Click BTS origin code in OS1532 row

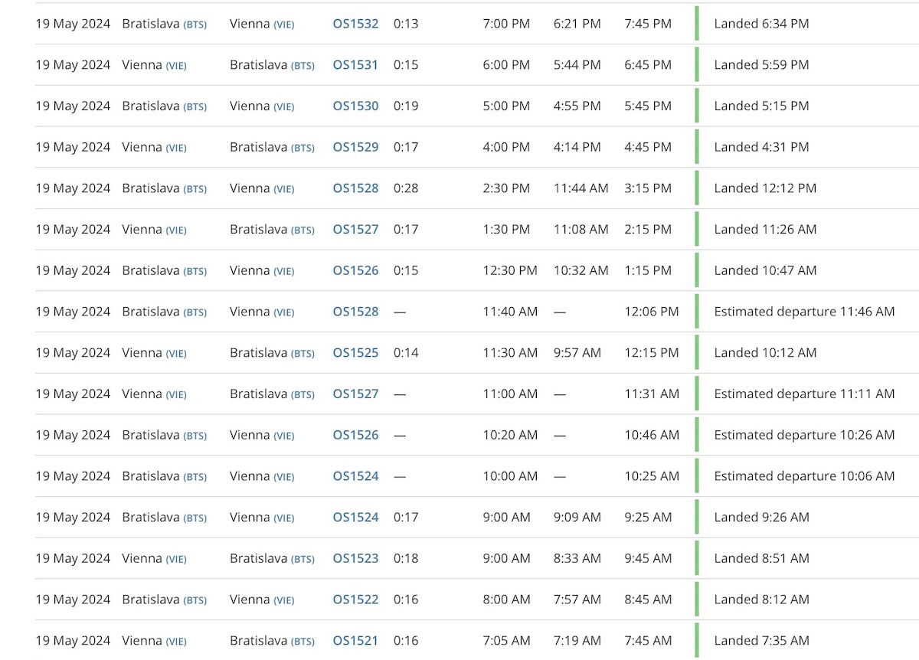[195, 25]
